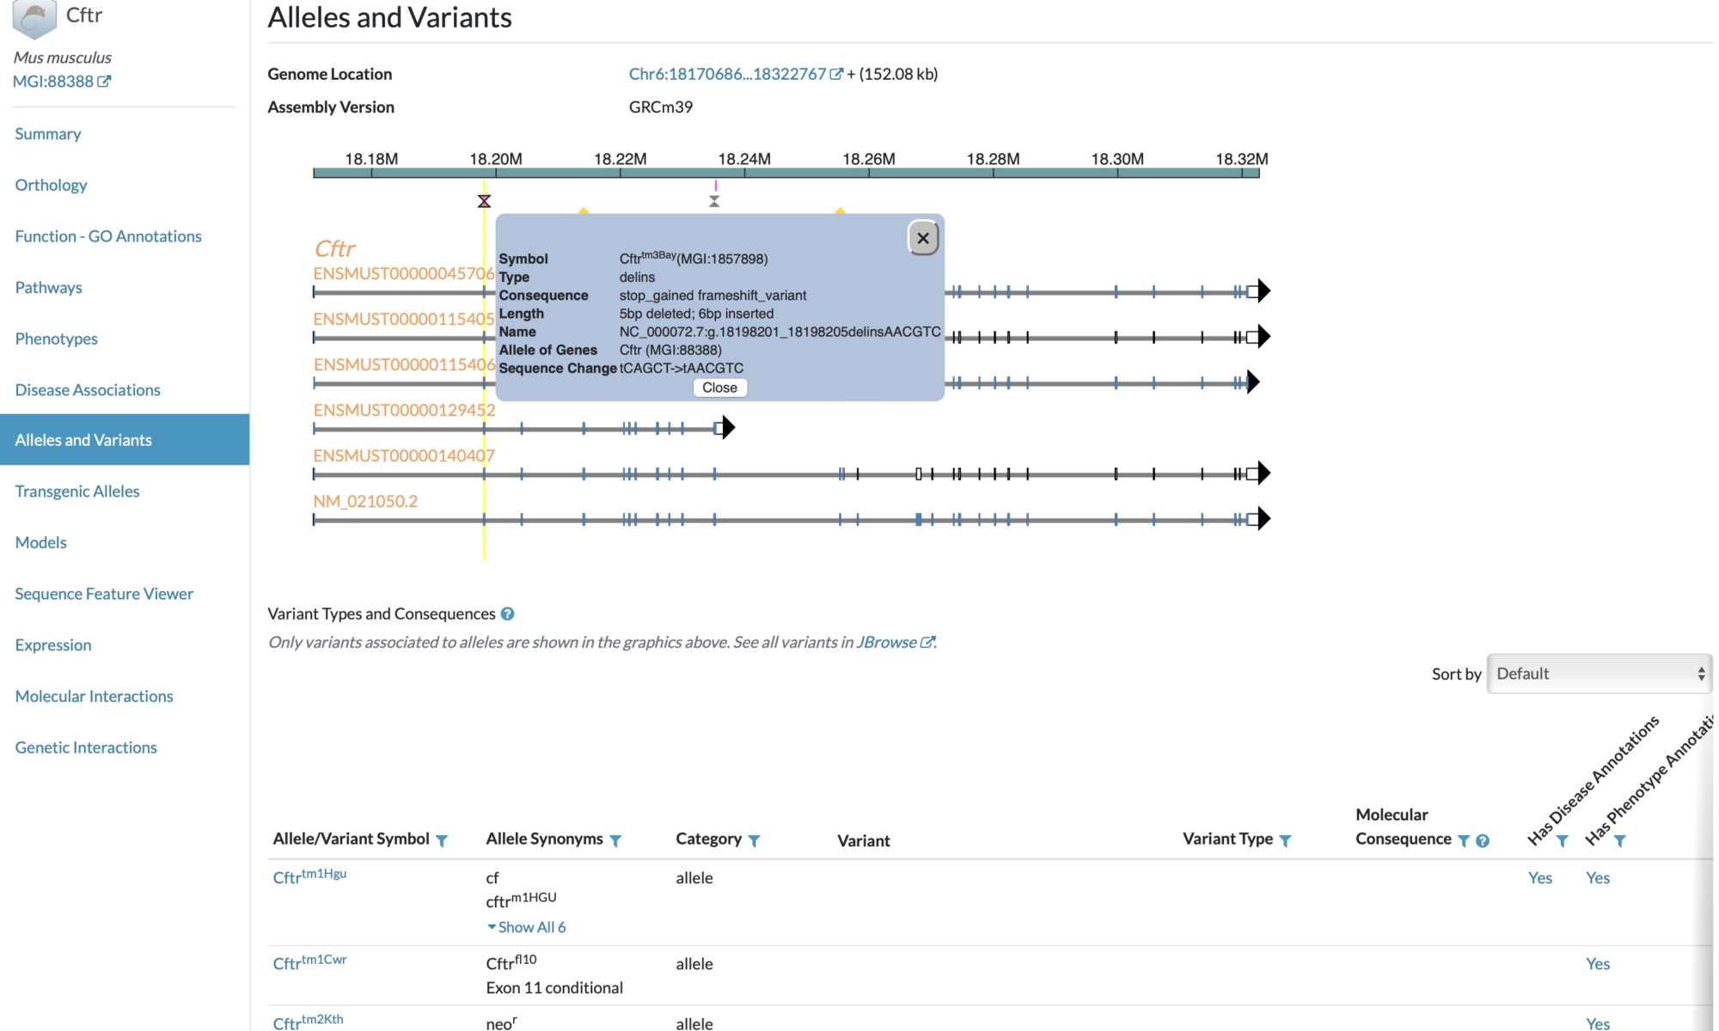Image resolution: width=1719 pixels, height=1031 pixels.
Task: Navigate to the Phenotypes section
Action: pyautogui.click(x=56, y=339)
